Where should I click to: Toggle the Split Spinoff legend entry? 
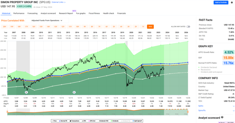click(137, 121)
